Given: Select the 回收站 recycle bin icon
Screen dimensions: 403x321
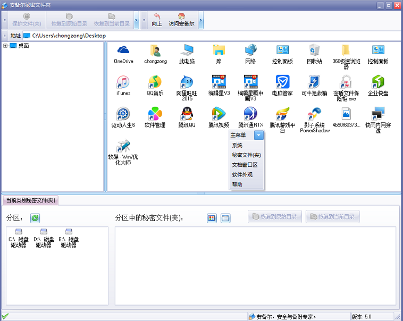Looking at the screenshot, I should tap(314, 54).
